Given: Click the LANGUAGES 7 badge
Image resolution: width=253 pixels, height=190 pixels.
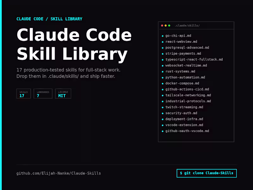Looking at the screenshot, I should 43,93.
